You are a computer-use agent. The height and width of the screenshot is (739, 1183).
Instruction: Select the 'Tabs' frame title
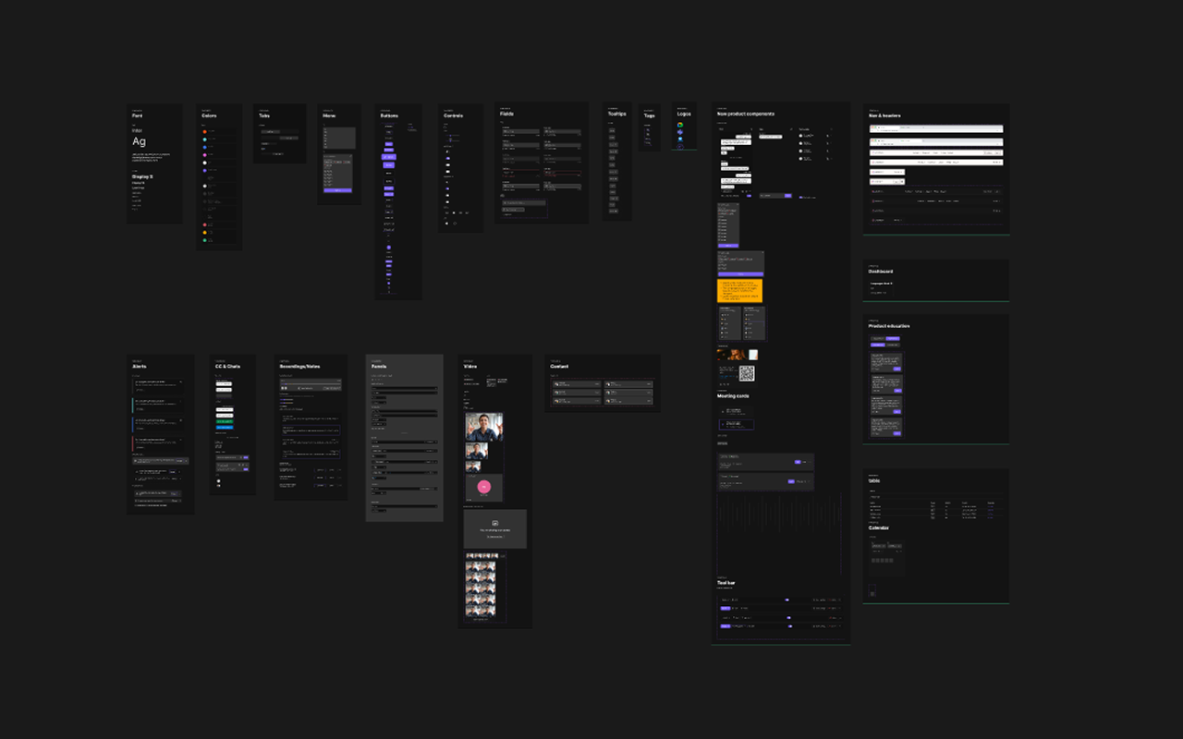click(x=264, y=115)
